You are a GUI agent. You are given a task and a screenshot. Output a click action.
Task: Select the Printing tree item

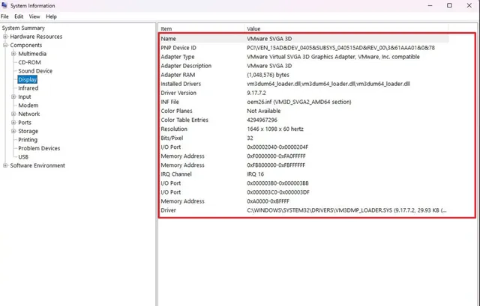[x=28, y=140]
